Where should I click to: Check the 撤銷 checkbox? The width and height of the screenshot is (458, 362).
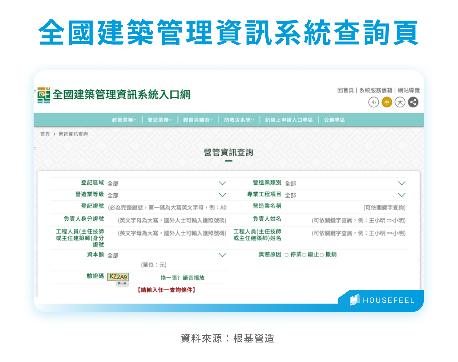[322, 255]
